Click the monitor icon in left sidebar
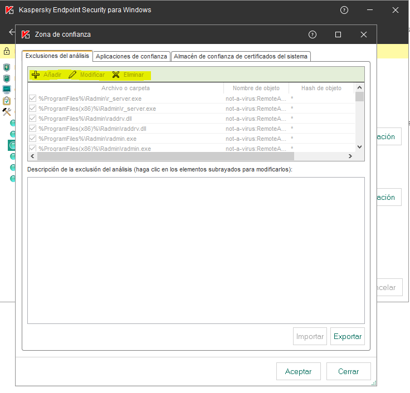The height and width of the screenshot is (393, 410). click(7, 89)
